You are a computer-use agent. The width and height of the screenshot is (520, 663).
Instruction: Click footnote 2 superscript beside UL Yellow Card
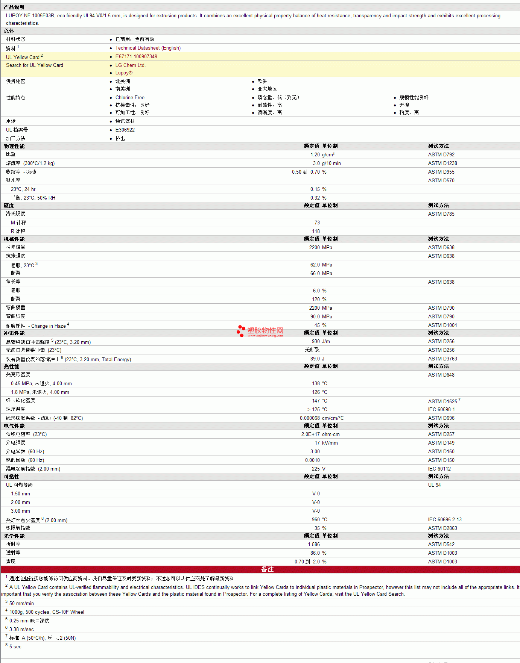pos(42,56)
